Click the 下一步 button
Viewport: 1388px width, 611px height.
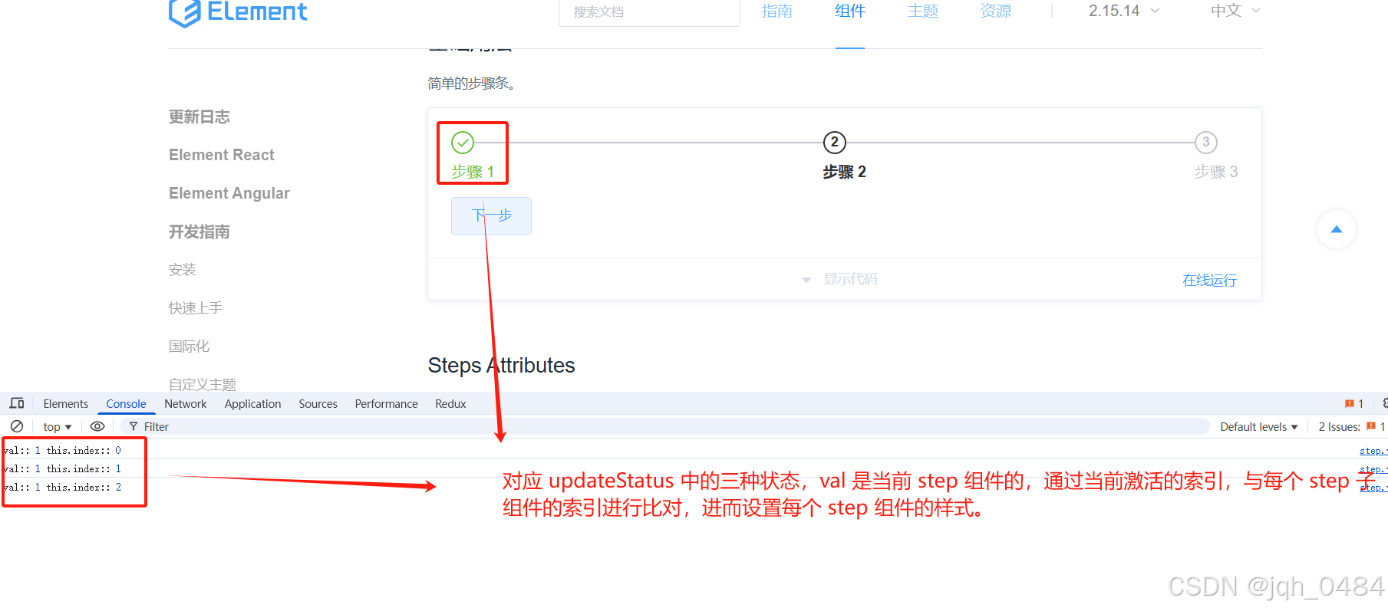point(491,216)
